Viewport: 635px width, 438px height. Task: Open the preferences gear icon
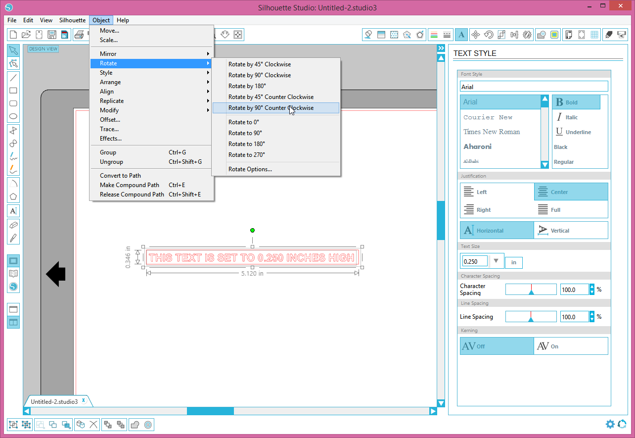point(610,424)
